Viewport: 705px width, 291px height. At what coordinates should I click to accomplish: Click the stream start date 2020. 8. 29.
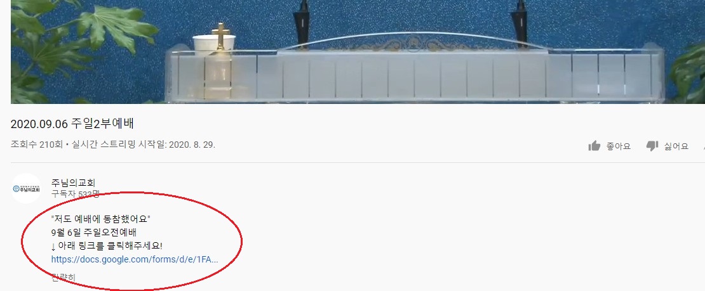[192, 145]
